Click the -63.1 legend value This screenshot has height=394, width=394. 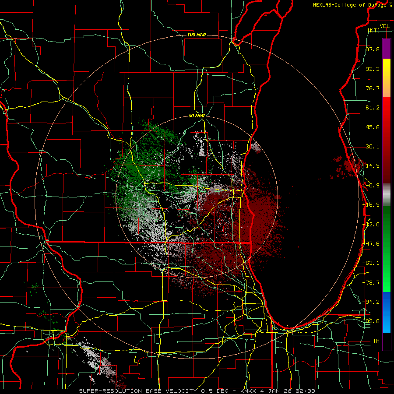tap(371, 263)
